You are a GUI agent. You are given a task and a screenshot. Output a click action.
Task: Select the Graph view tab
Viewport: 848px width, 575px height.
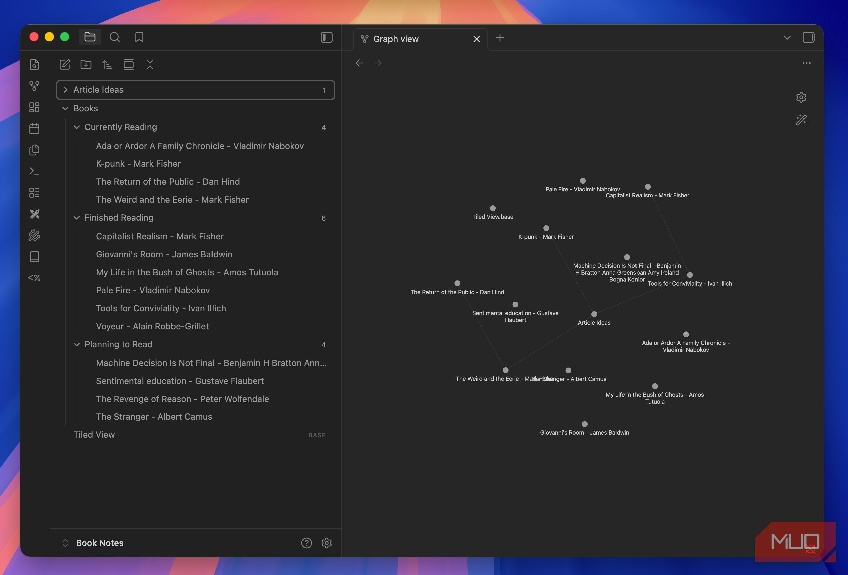[420, 39]
